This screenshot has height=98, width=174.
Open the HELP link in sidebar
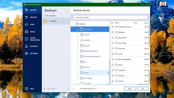32,89
